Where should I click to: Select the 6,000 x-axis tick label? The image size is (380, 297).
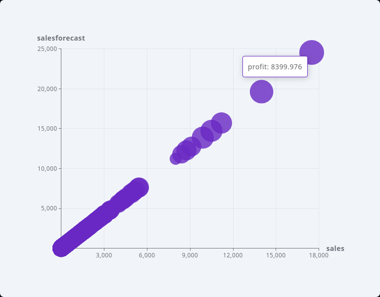[x=147, y=255]
